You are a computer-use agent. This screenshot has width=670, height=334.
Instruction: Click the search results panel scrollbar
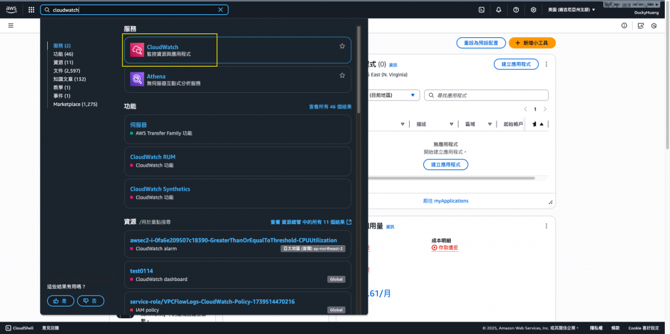359,71
